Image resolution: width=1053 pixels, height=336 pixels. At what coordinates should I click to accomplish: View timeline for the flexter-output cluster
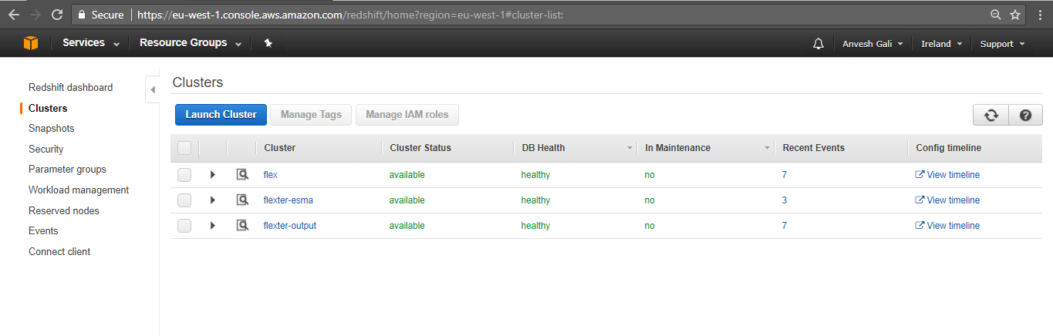pos(947,226)
